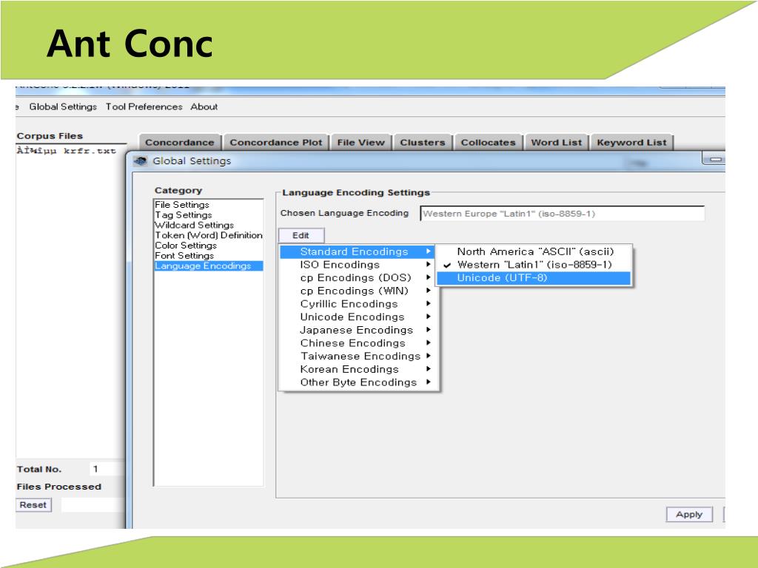Choose Unicode (UTF-8) encoding
The image size is (758, 568).
pos(534,278)
